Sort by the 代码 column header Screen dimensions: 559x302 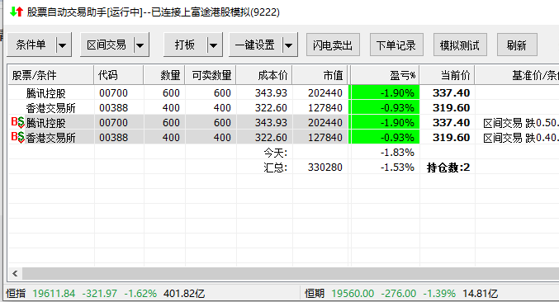pos(119,75)
